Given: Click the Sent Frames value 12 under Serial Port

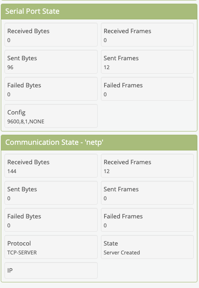Looking at the screenshot, I should point(107,68).
